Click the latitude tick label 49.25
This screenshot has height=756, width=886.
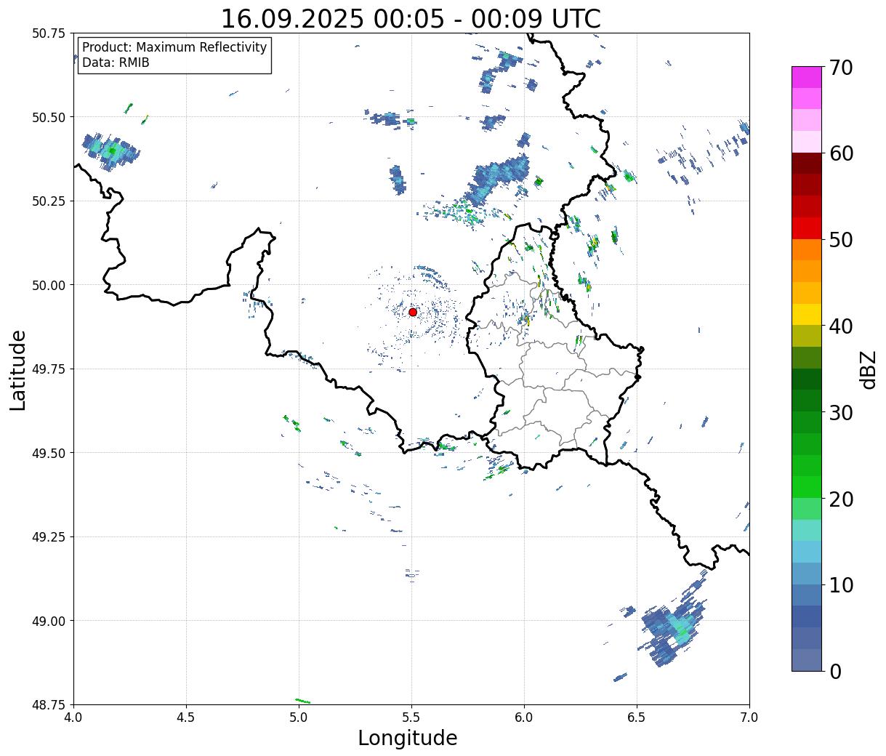click(49, 537)
